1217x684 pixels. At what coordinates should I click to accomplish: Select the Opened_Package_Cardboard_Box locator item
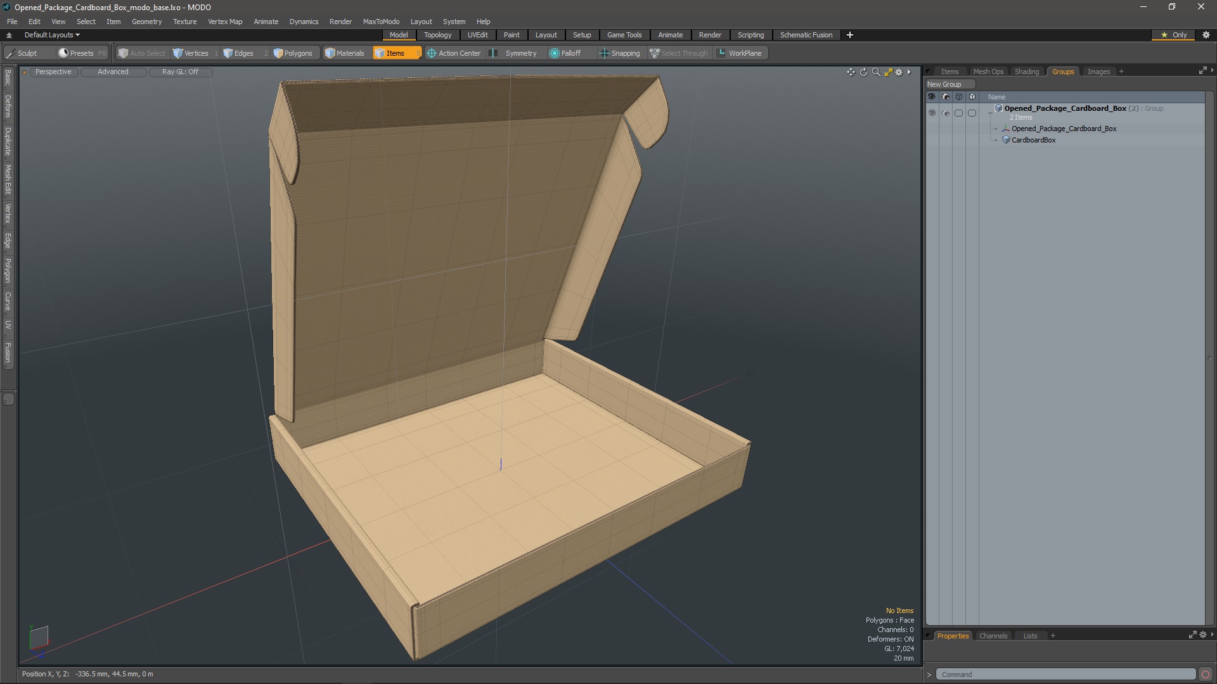coord(1064,129)
